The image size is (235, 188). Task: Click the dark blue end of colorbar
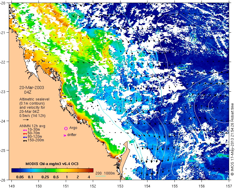coord(13,170)
